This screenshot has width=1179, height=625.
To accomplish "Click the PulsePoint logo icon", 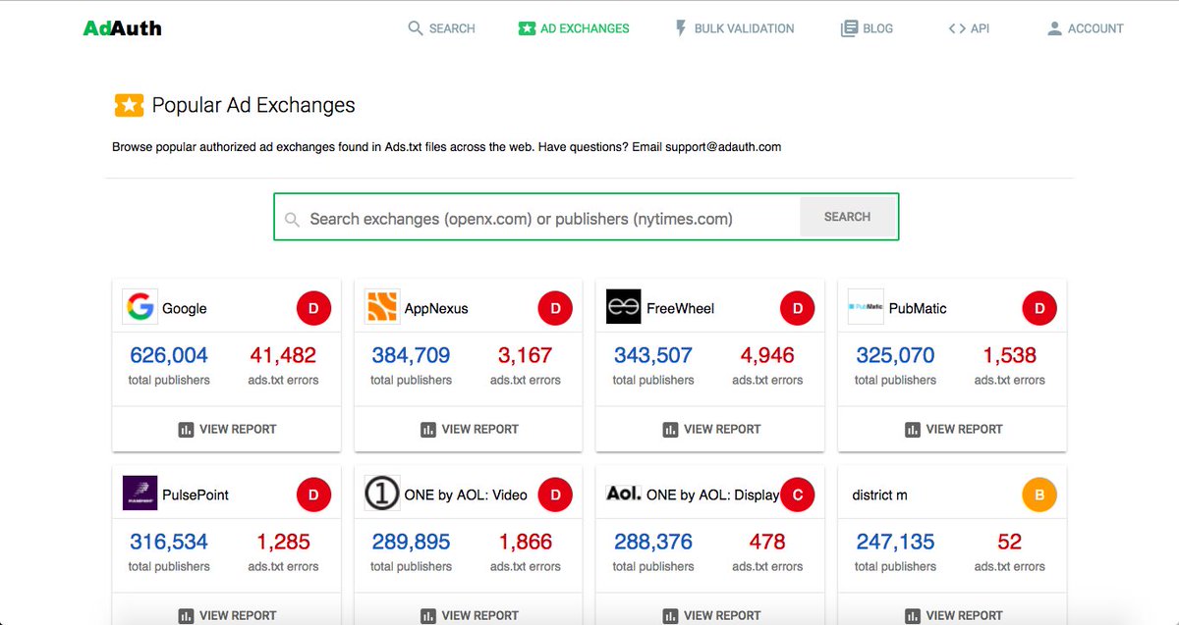I will 140,494.
